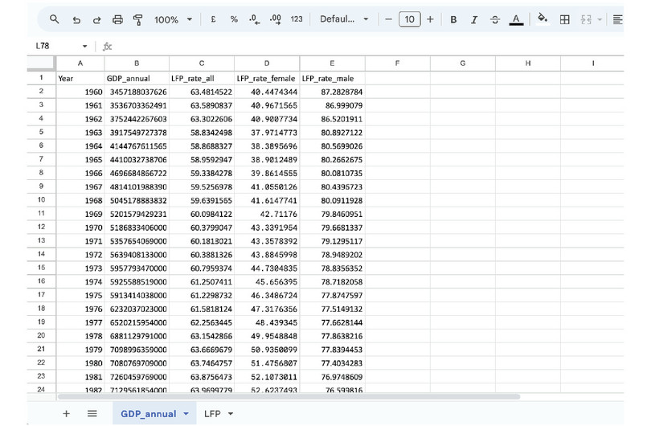
Task: Select the cell with year 1975
Action: pos(80,295)
